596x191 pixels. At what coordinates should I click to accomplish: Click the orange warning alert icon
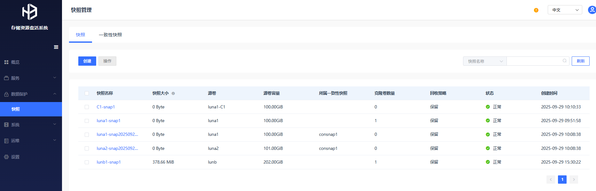536,10
